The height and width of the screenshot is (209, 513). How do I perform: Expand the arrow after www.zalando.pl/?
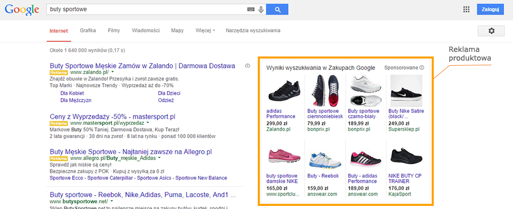tap(112, 71)
